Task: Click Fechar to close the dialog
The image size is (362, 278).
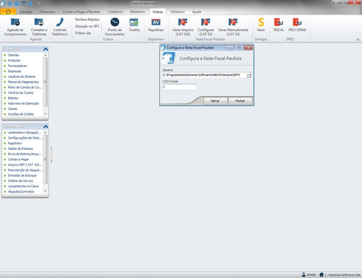Action: [240, 101]
